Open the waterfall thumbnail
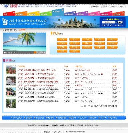Screen dimensions: 128x133 click(x=11, y=103)
